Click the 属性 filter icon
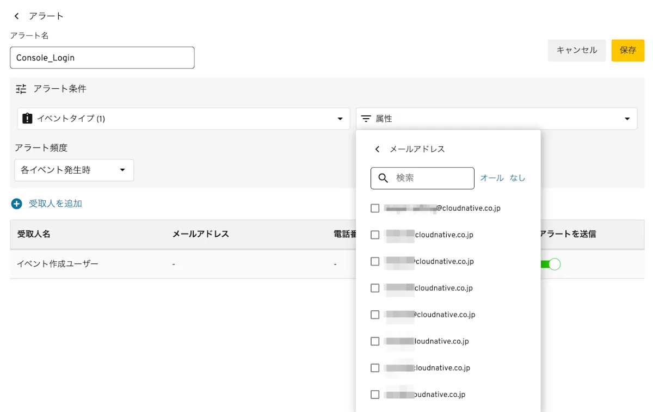 [366, 119]
